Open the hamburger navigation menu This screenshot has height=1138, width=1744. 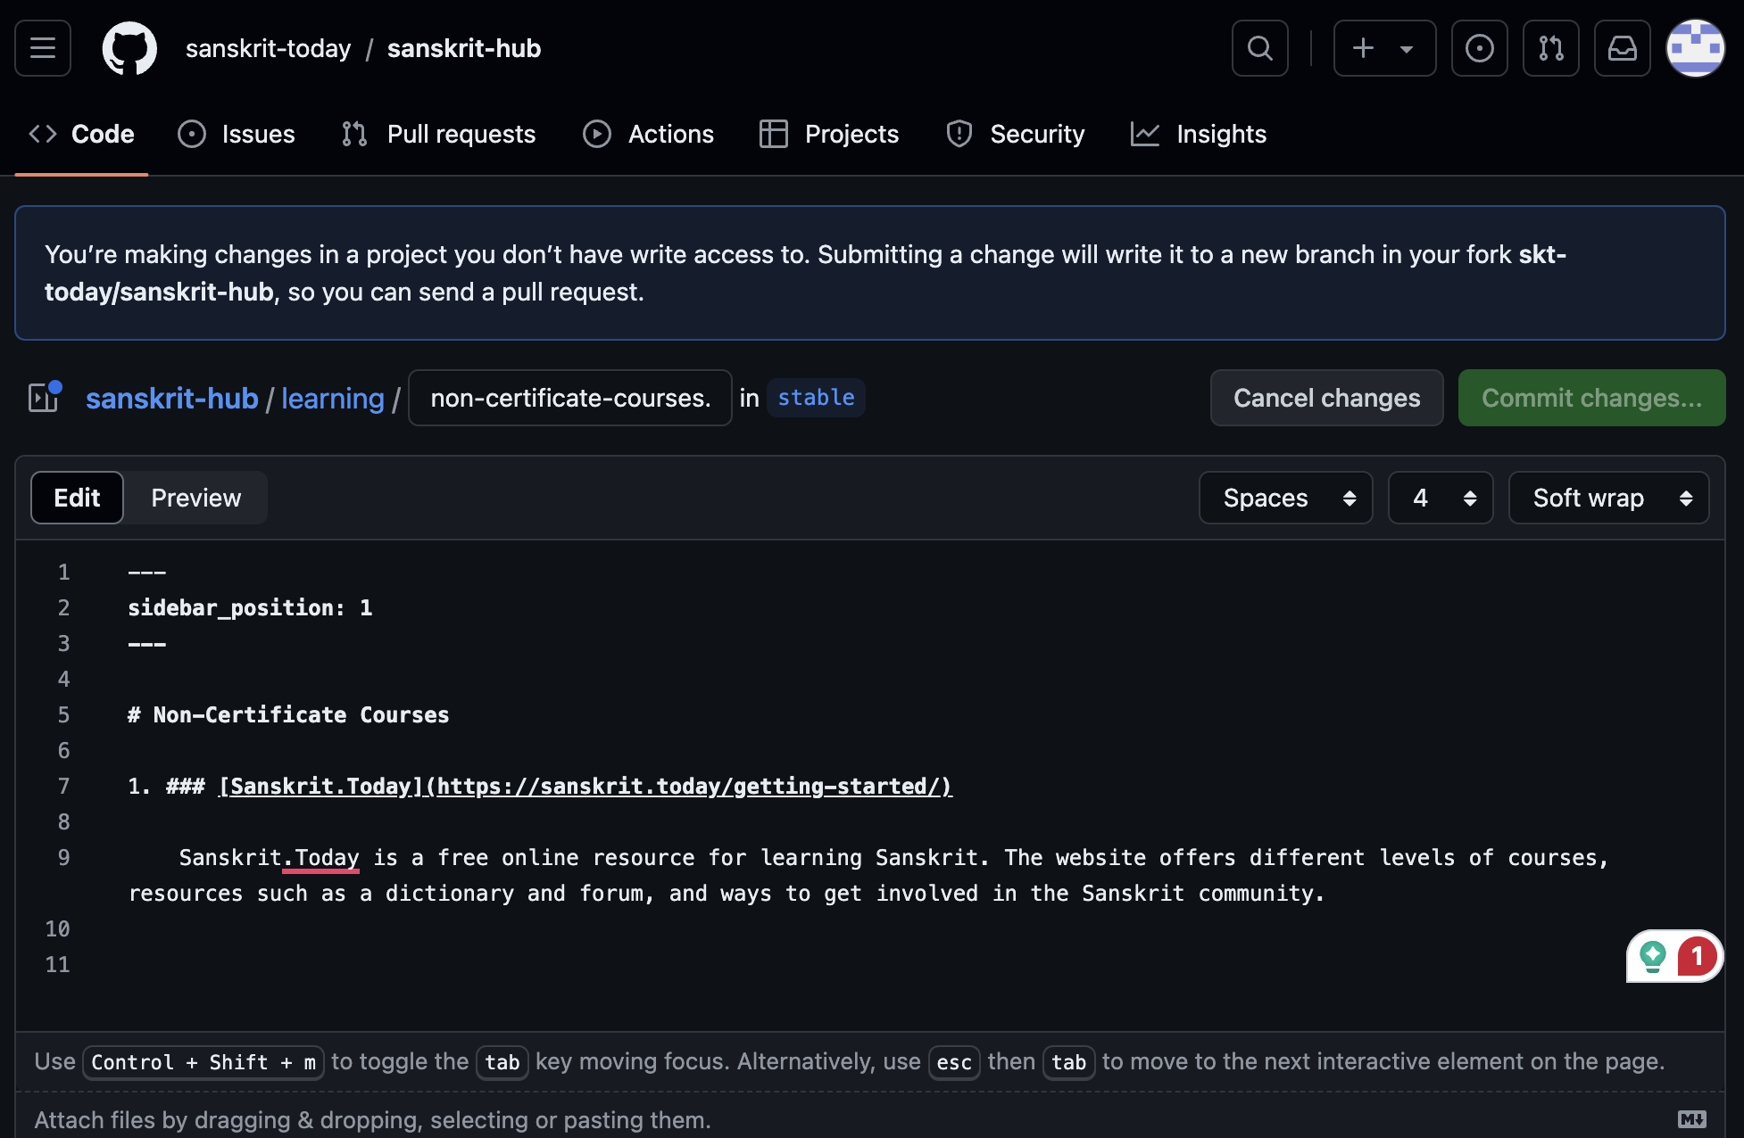click(x=43, y=48)
